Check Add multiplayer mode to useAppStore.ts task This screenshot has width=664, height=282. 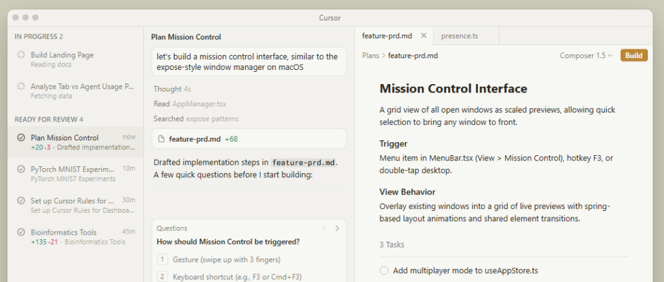tap(384, 270)
